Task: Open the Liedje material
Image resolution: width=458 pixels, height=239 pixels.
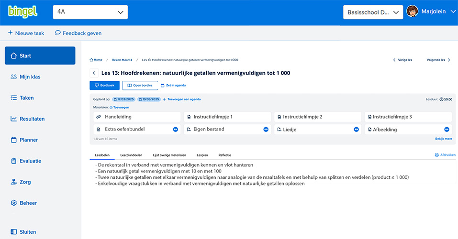Action: coord(318,129)
